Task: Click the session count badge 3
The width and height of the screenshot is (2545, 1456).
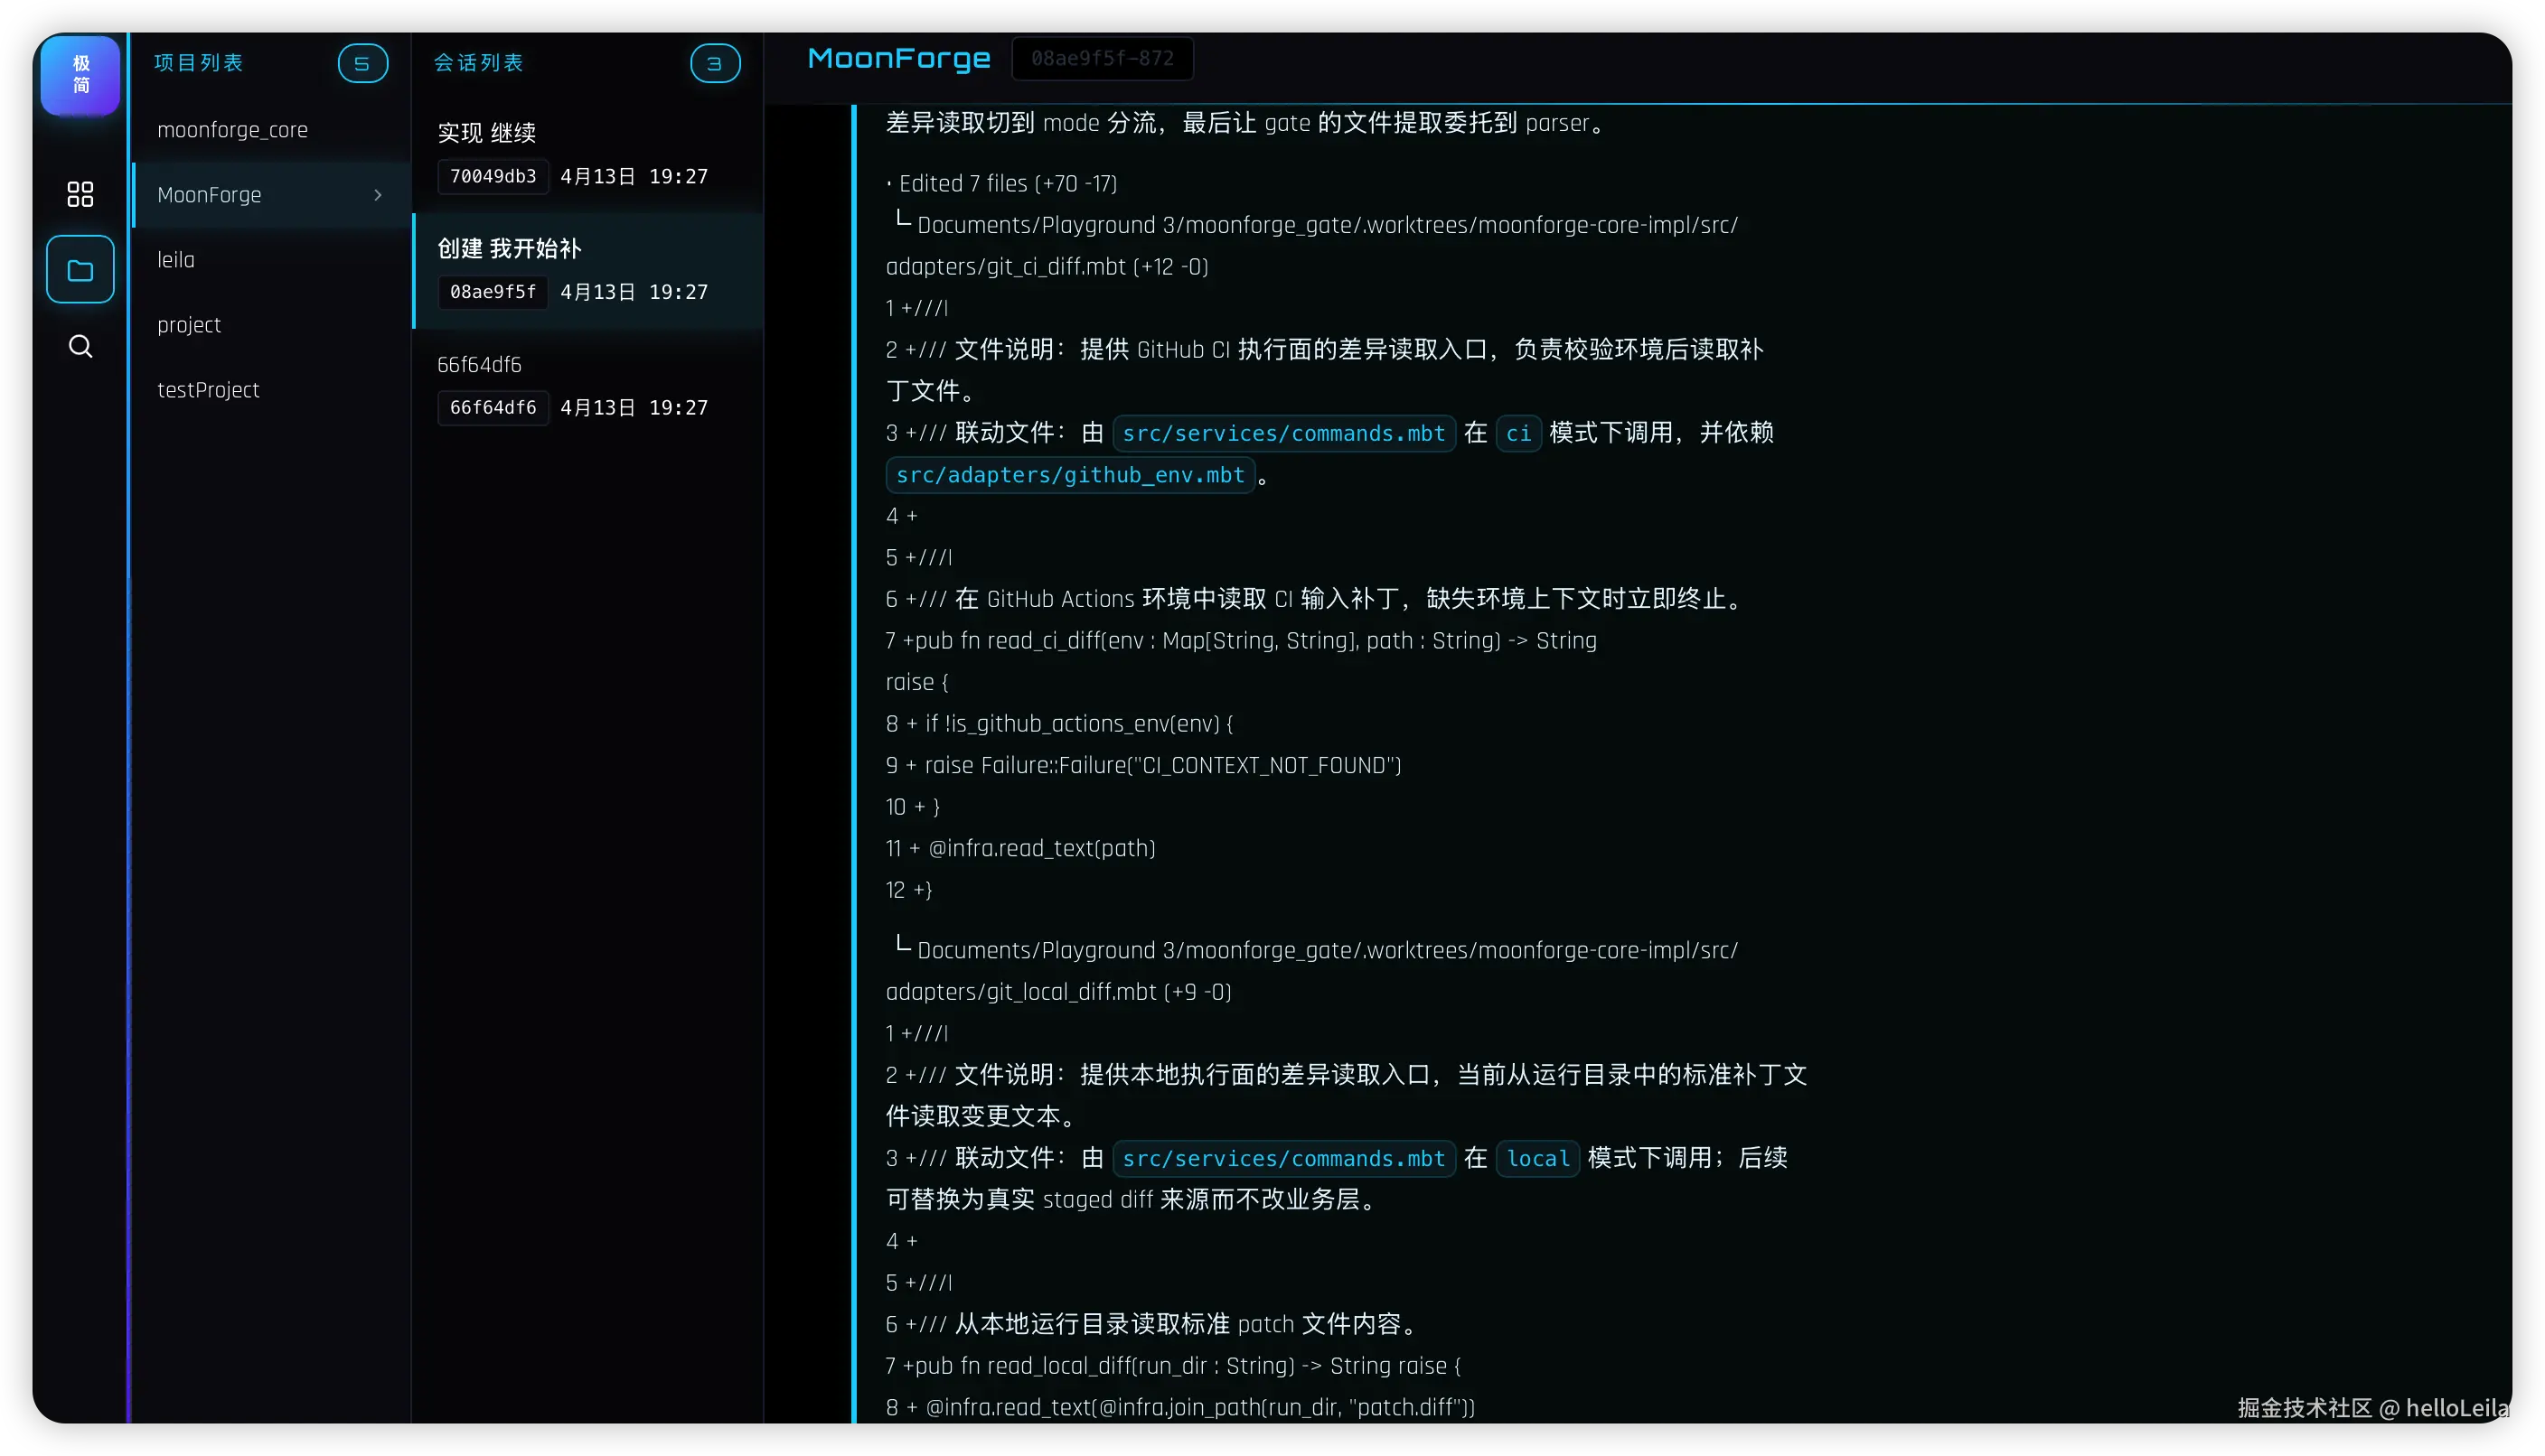Action: 715,63
